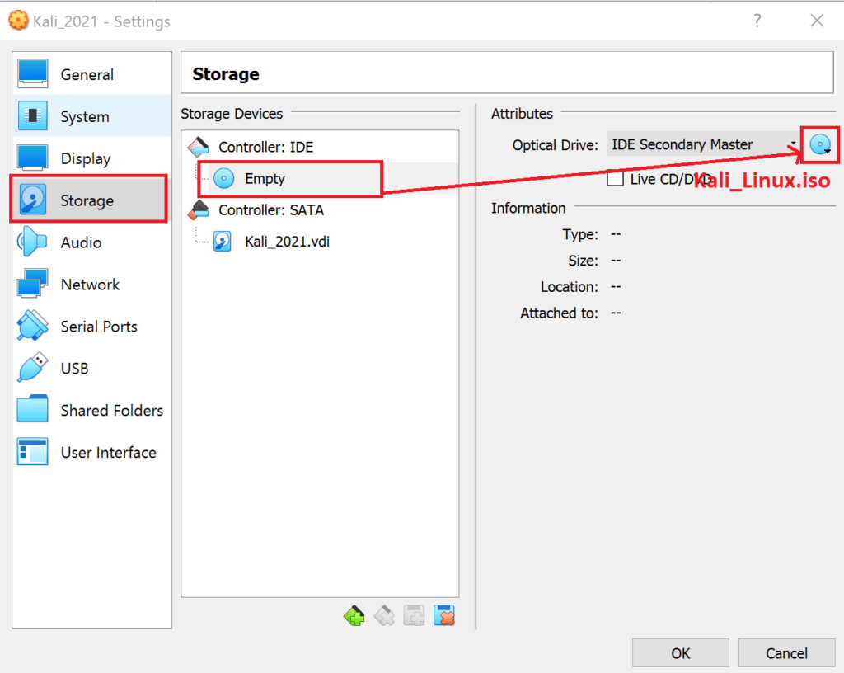
Task: Go to Serial Ports settings
Action: [91, 327]
